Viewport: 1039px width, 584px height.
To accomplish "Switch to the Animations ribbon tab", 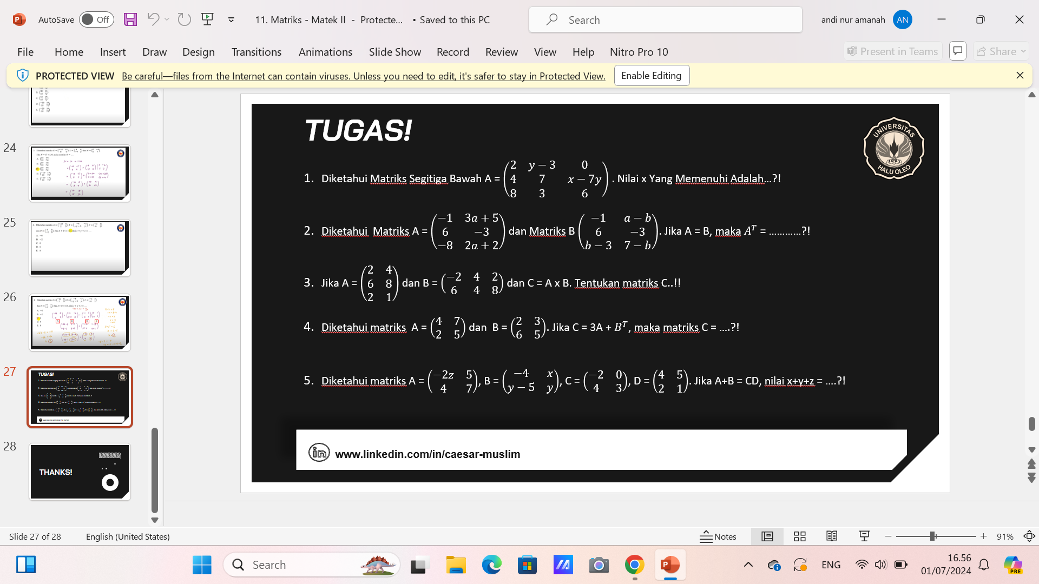I will click(325, 51).
